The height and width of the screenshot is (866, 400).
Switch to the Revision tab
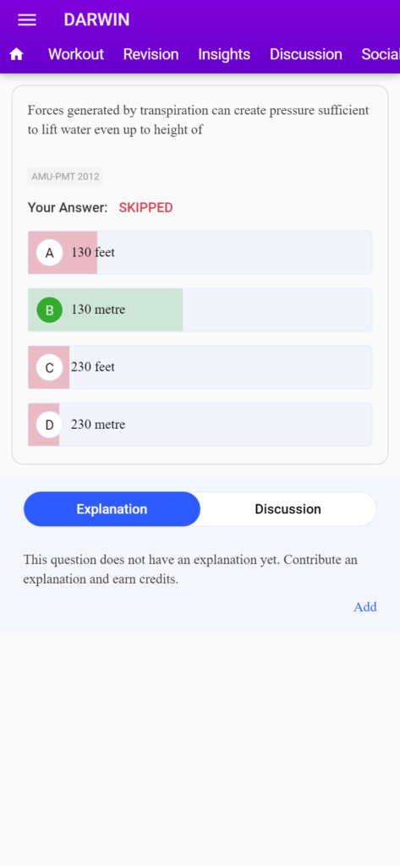tap(151, 54)
